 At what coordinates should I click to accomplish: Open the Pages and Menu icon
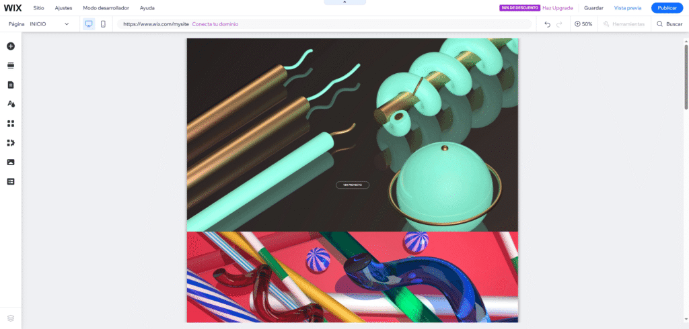point(11,85)
